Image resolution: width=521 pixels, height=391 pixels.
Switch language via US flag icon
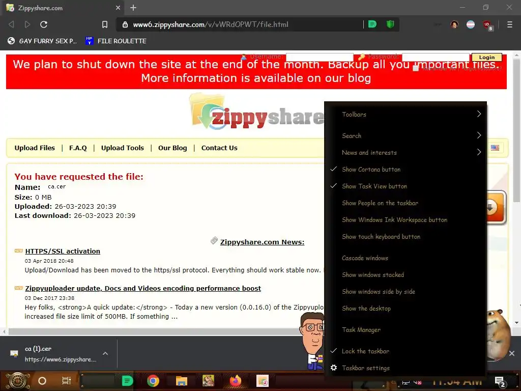pos(495,148)
